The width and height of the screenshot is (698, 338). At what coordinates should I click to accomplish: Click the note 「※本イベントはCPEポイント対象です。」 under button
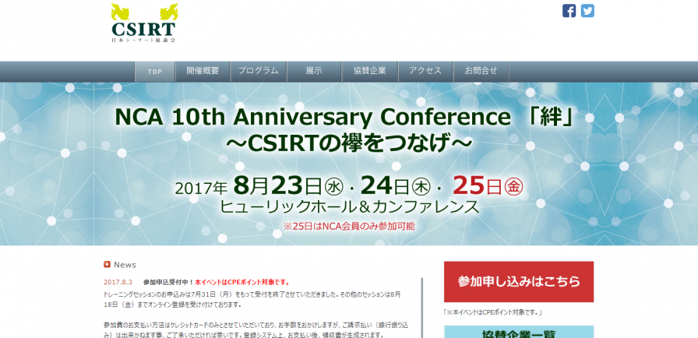[493, 312]
